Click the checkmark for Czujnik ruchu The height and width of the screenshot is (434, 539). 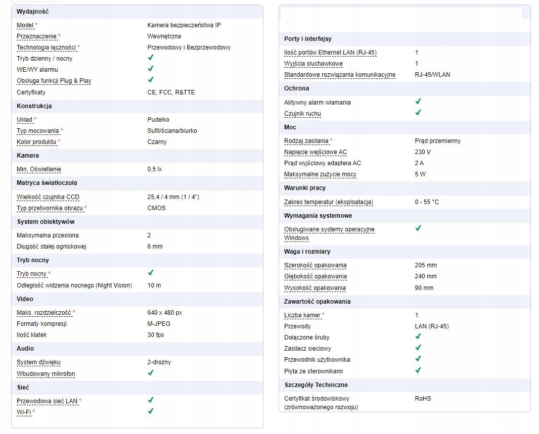point(418,113)
